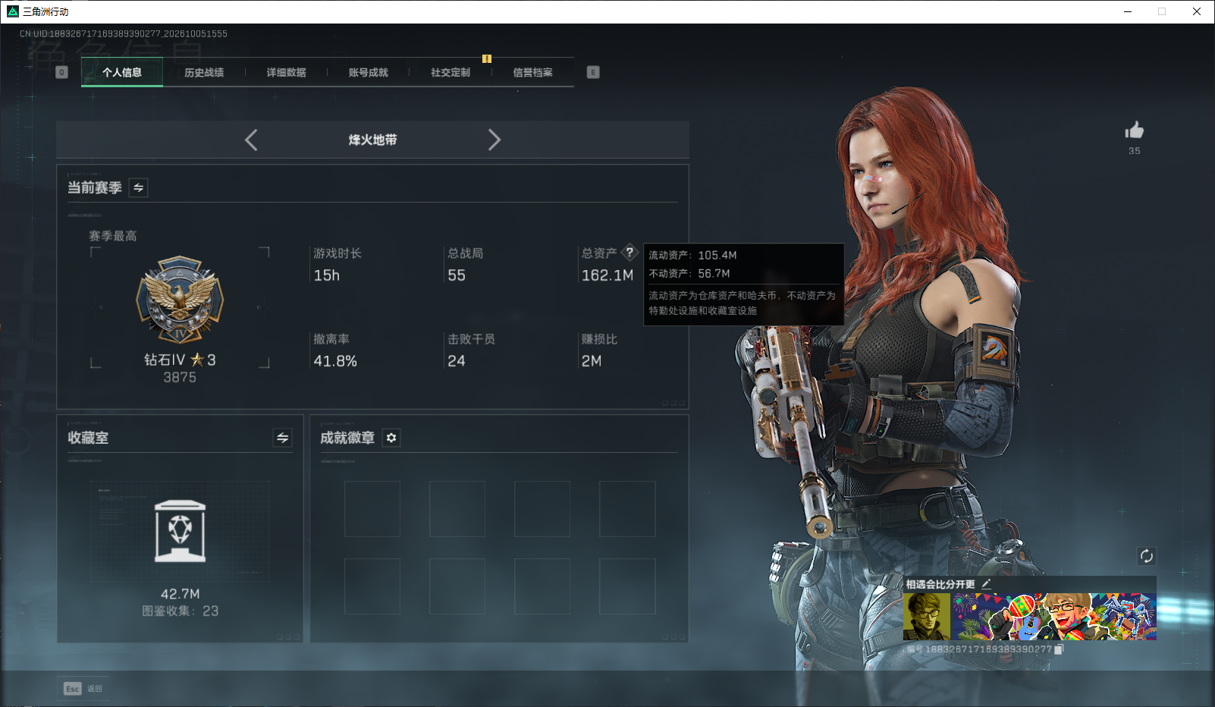The image size is (1215, 707).
Task: Select the 账号成就 tab
Action: [368, 73]
